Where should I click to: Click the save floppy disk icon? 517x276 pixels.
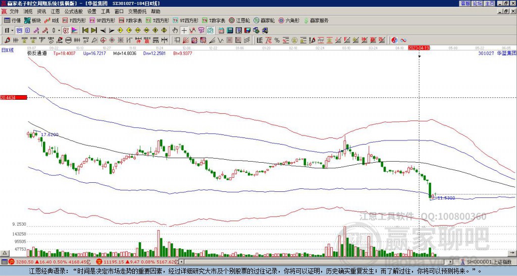pos(247,31)
